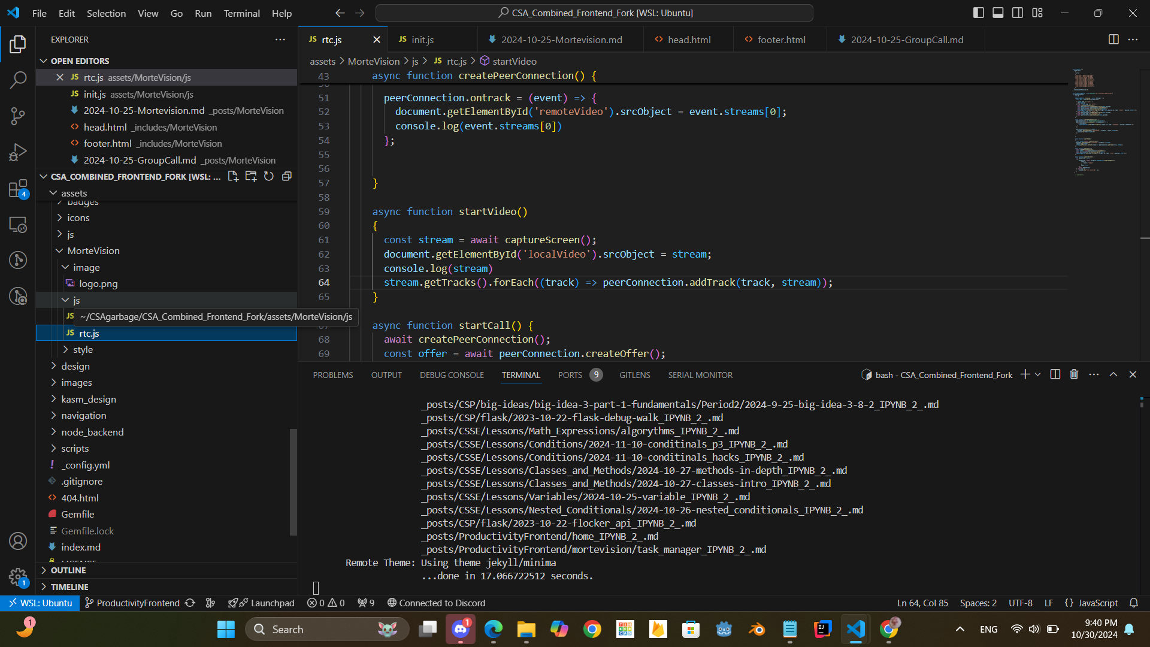This screenshot has width=1150, height=647.
Task: Click the explorer vertical scrollbar
Action: (x=293, y=482)
